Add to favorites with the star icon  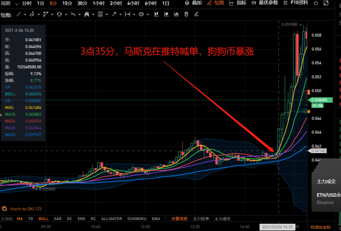[x=316, y=3]
